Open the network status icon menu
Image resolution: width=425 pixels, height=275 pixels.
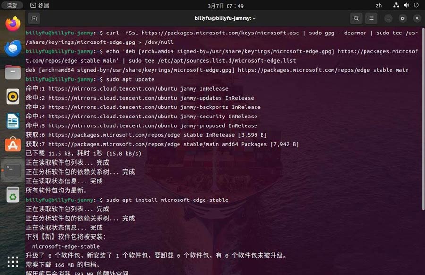(x=396, y=5)
